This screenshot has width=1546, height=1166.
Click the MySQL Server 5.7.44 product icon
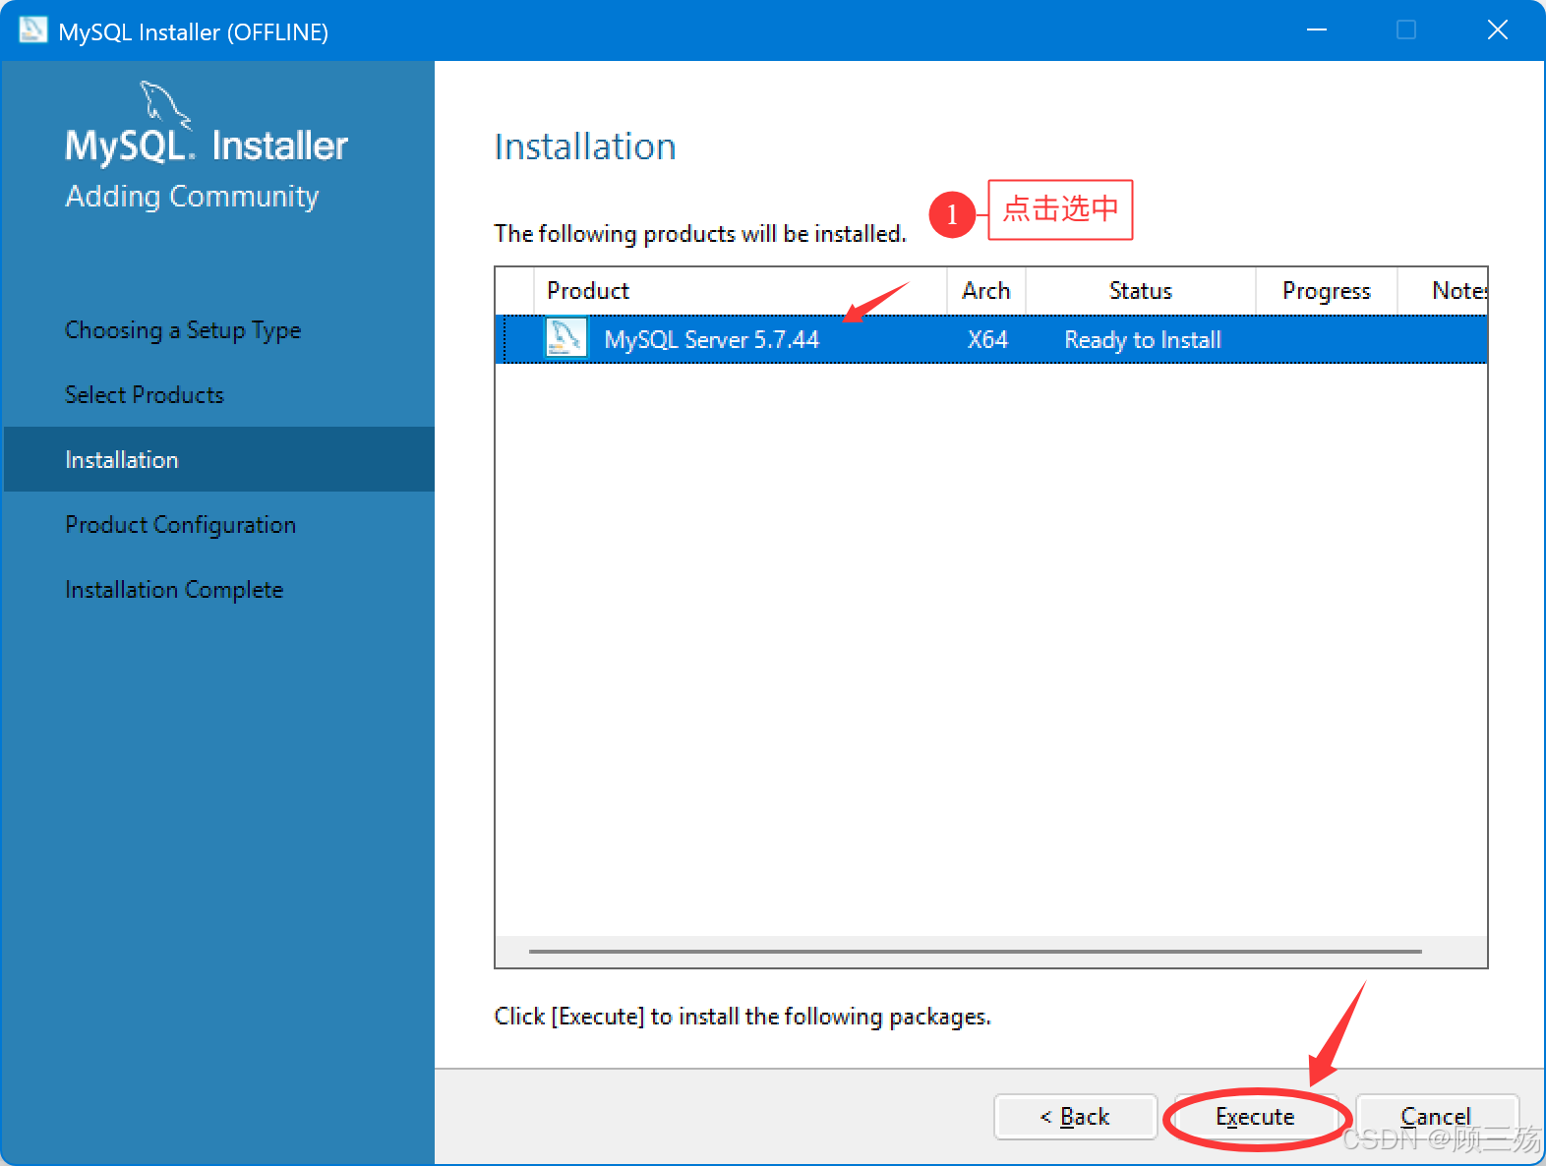[x=565, y=339]
